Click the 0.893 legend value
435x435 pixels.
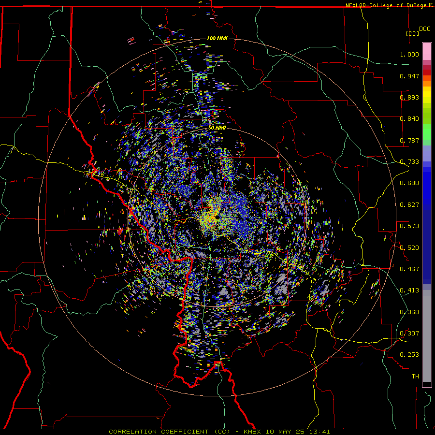pyautogui.click(x=409, y=97)
